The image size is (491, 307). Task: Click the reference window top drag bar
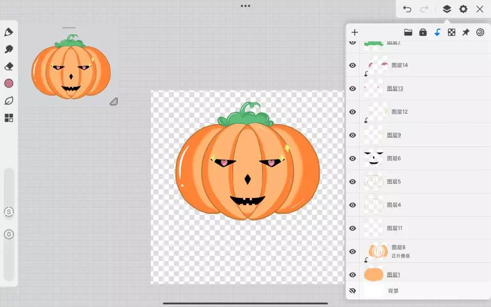(x=69, y=28)
